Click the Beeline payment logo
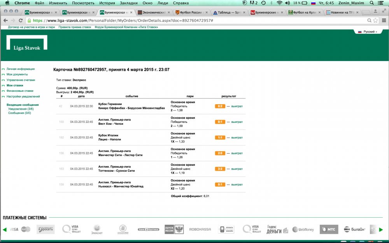The width and height of the screenshot is (389, 243). 354,229
